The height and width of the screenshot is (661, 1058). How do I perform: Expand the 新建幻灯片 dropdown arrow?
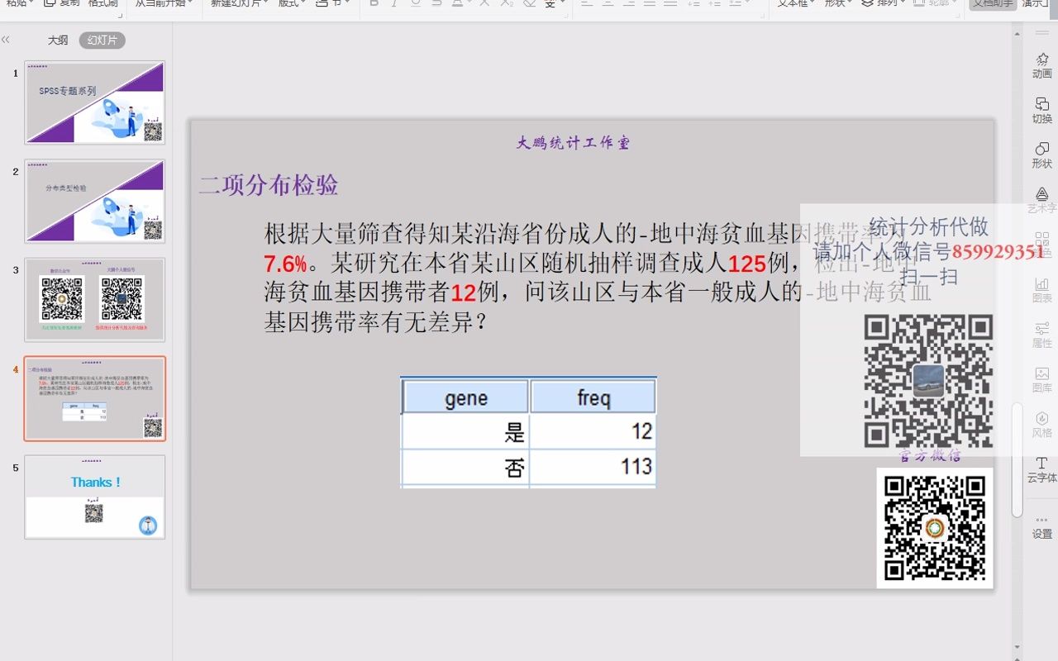266,3
